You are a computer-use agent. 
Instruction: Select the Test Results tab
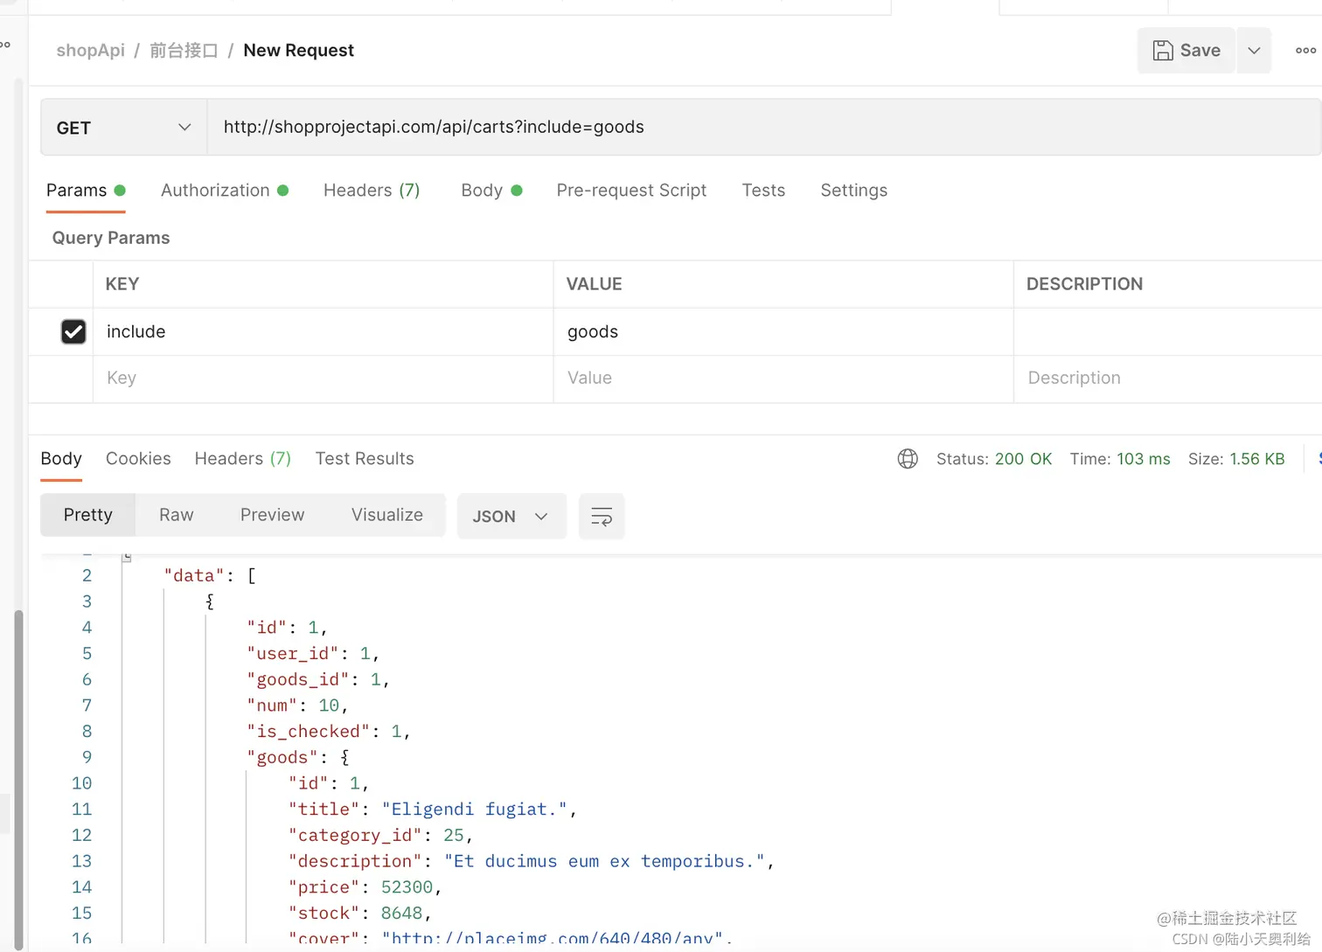[x=365, y=459]
